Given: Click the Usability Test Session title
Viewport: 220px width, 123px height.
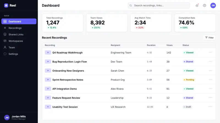Looking at the screenshot, I should [65, 107].
